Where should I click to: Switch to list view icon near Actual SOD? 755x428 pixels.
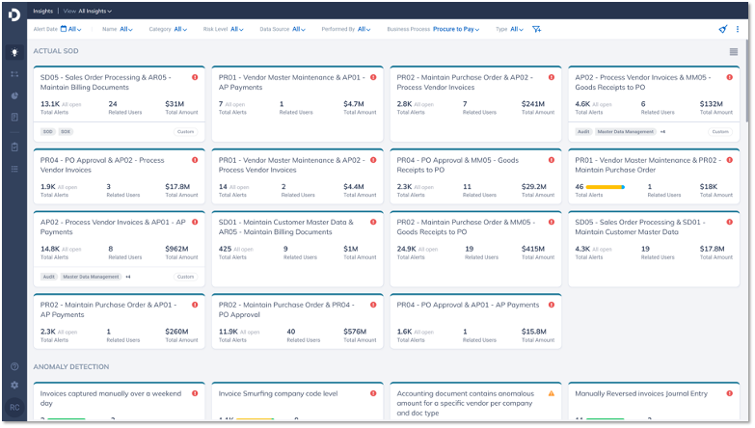tap(734, 52)
